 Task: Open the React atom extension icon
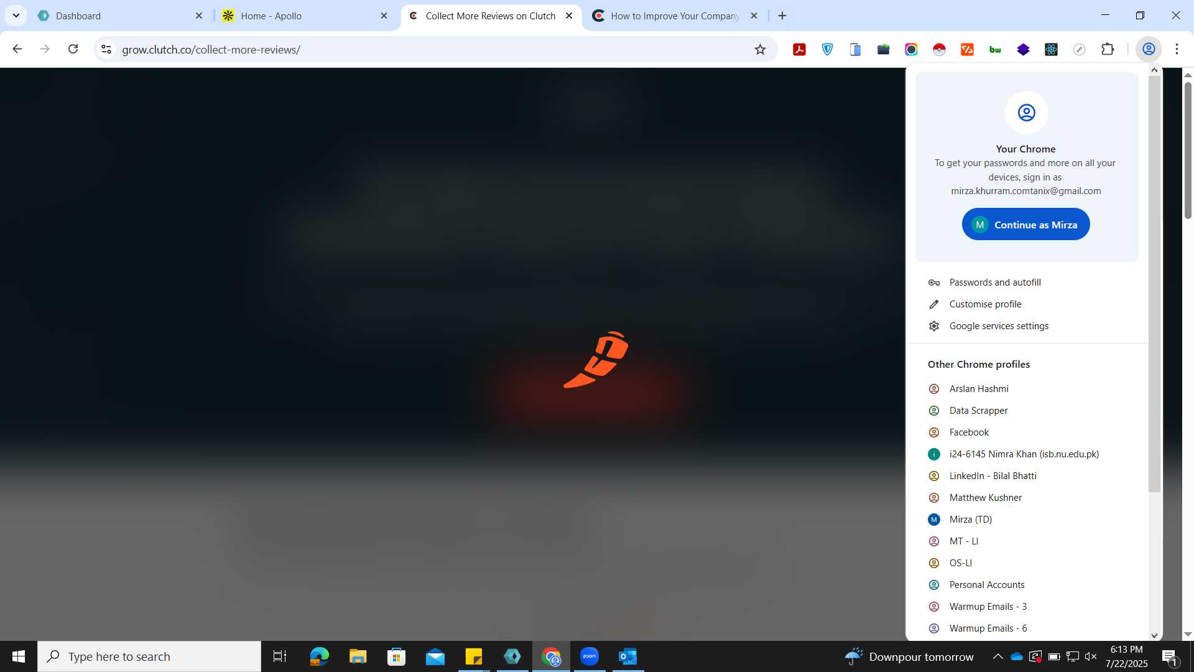[1051, 49]
